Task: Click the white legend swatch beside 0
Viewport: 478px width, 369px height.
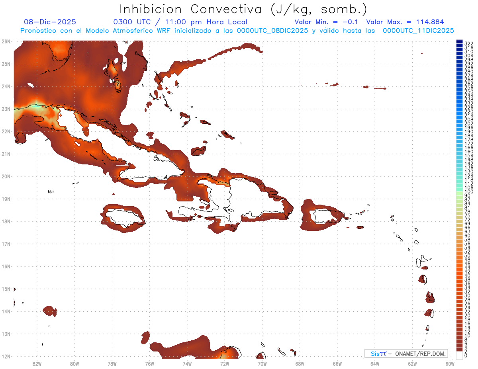Action: tap(459, 355)
